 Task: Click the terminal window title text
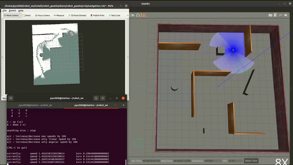(x=67, y=98)
